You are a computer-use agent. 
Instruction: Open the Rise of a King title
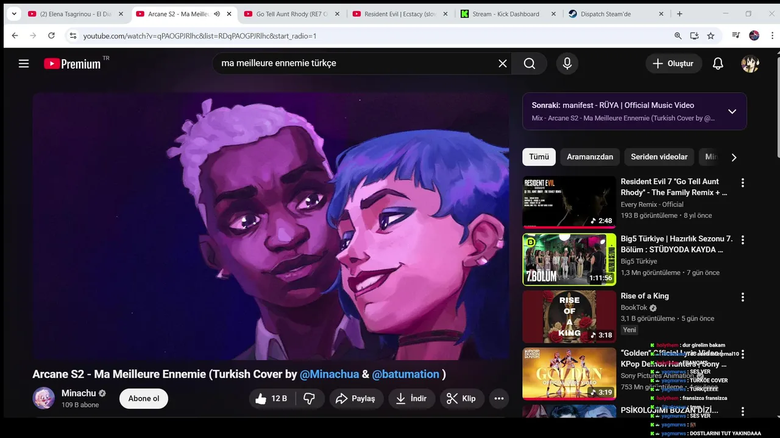click(x=645, y=296)
